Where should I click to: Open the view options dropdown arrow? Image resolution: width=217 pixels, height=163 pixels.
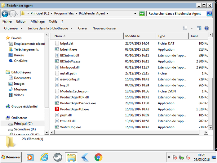click(192, 28)
